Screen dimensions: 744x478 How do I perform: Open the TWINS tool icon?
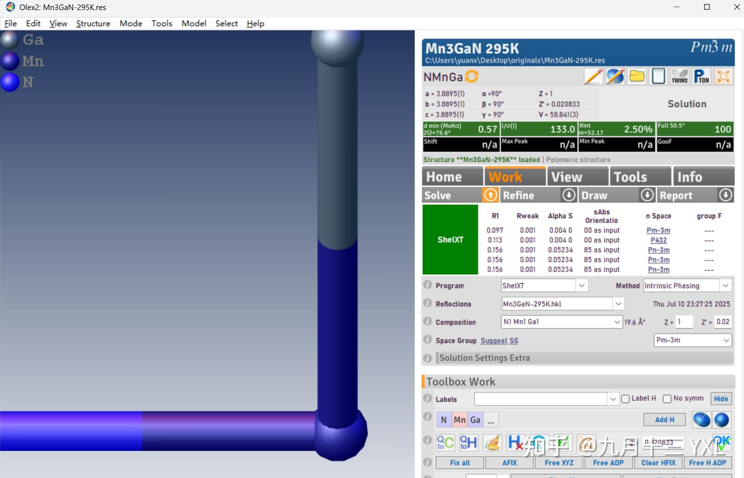(679, 77)
